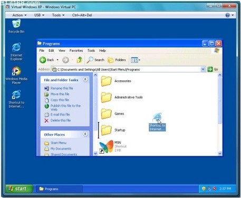Click the Rename this file icon
Screen dimensions: 241x198
point(46,88)
